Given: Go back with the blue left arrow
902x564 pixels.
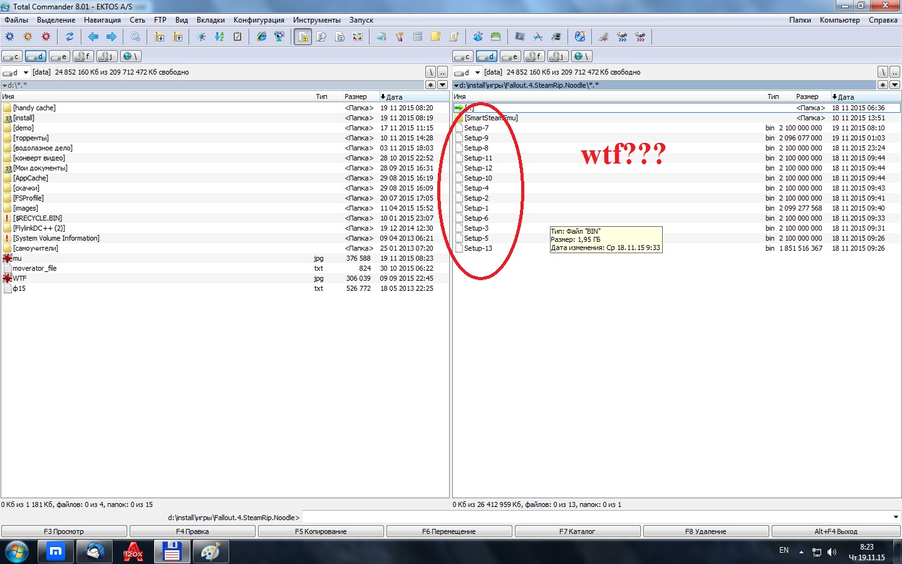Looking at the screenshot, I should [x=93, y=37].
